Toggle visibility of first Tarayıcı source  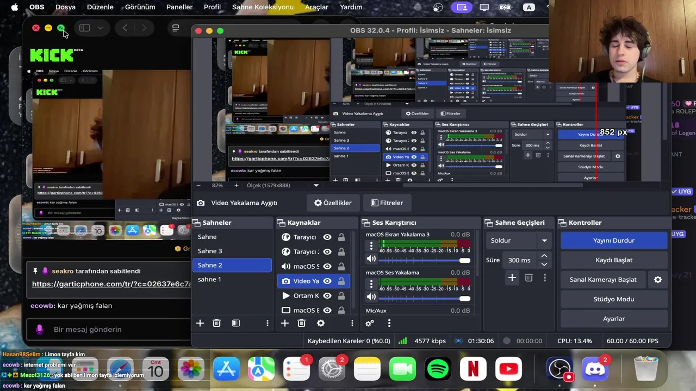point(327,237)
